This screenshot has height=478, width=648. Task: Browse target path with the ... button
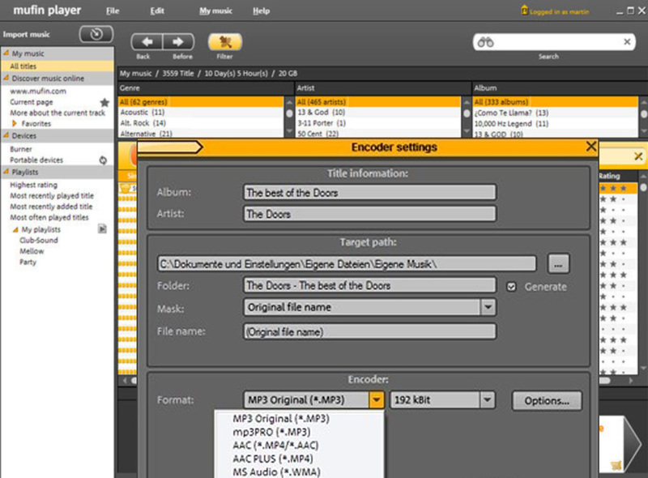(x=558, y=263)
